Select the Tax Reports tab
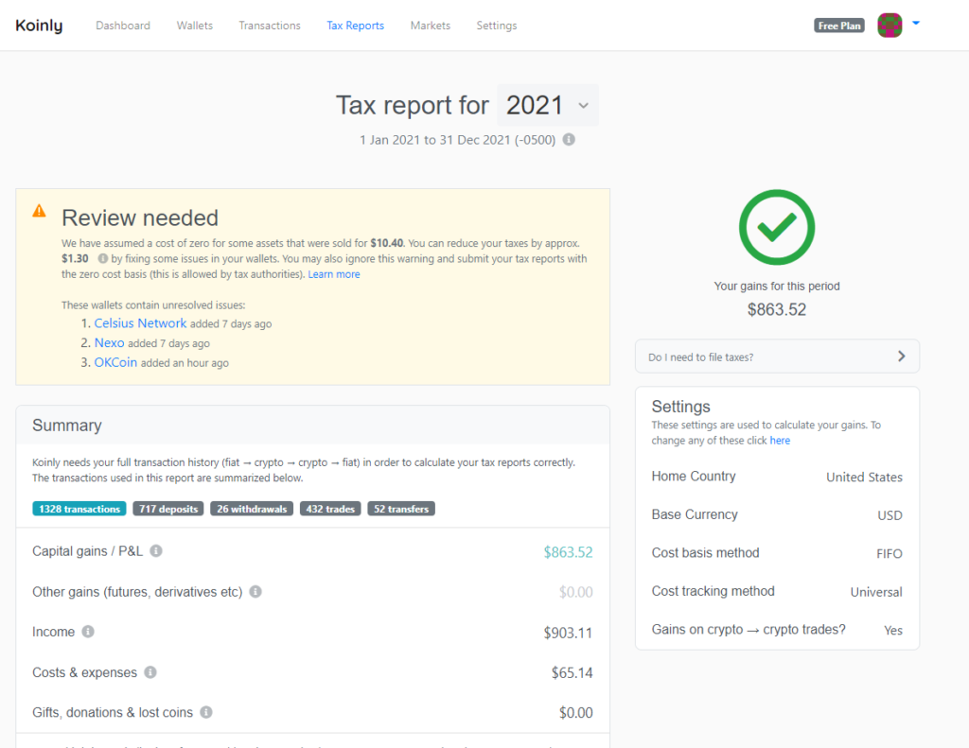The image size is (969, 748). coord(356,26)
